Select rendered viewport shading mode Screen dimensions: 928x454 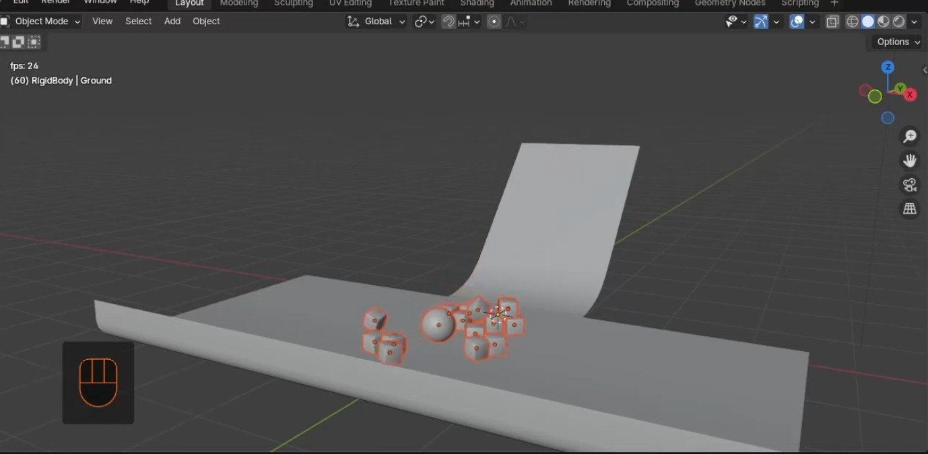tap(899, 22)
